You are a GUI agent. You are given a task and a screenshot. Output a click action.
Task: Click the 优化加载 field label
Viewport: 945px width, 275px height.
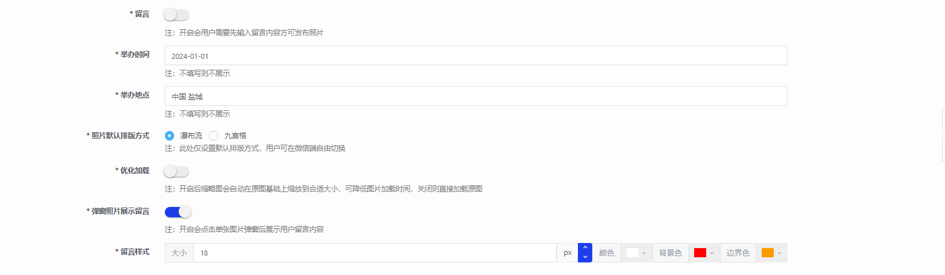[x=132, y=170]
